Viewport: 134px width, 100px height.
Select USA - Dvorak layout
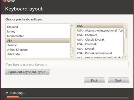(x=100, y=49)
